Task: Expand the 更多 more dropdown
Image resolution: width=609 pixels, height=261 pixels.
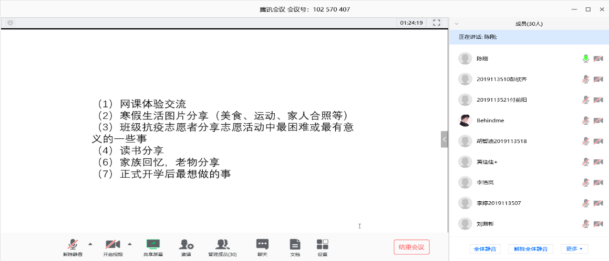Action: (x=574, y=249)
